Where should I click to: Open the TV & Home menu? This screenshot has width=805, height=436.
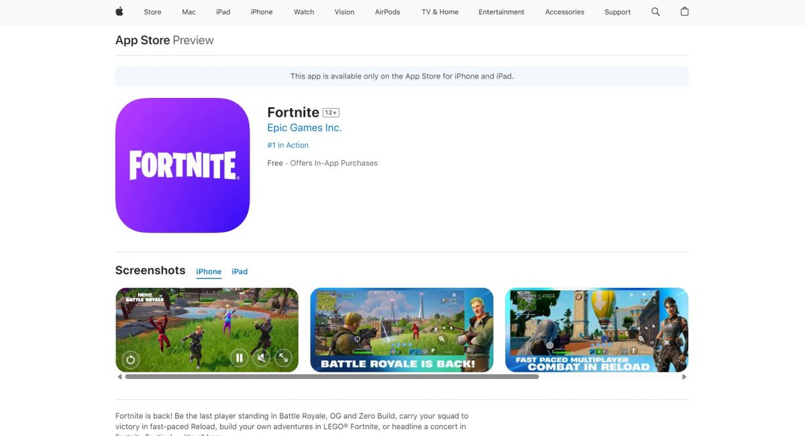point(440,12)
